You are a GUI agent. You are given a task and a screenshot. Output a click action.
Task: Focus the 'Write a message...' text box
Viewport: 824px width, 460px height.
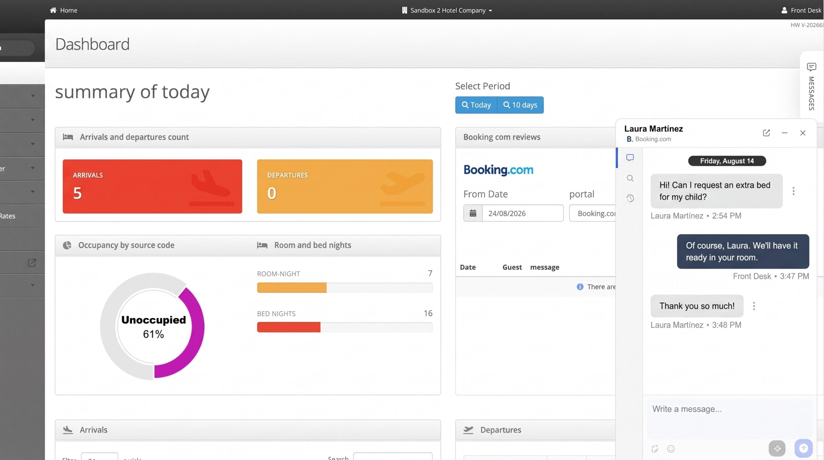[729, 418]
